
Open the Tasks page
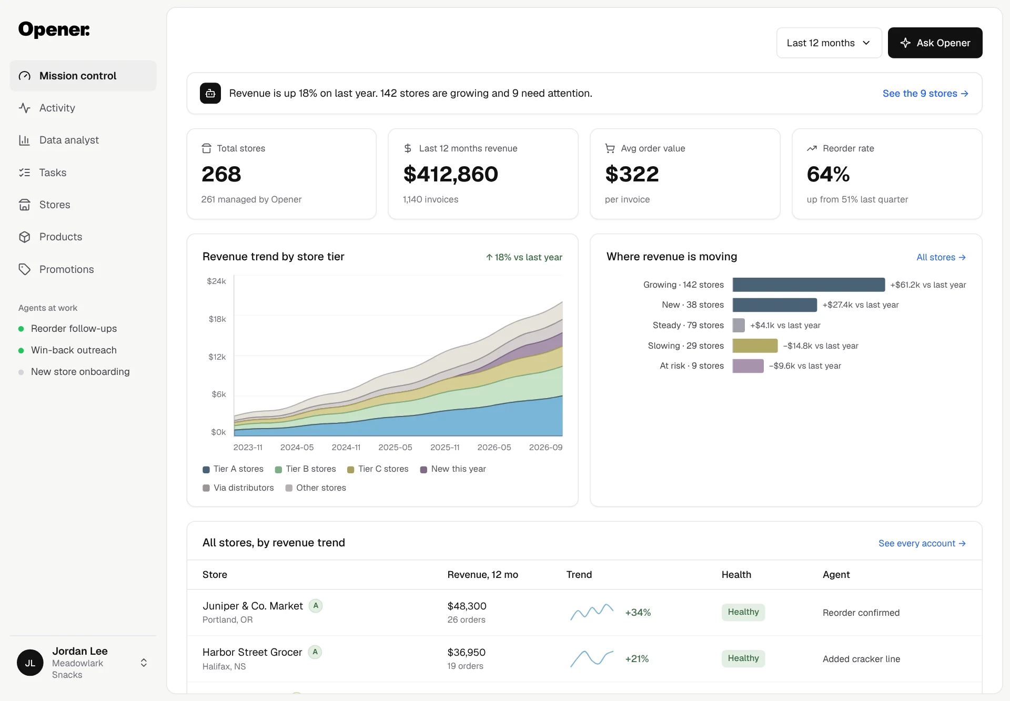pos(83,172)
